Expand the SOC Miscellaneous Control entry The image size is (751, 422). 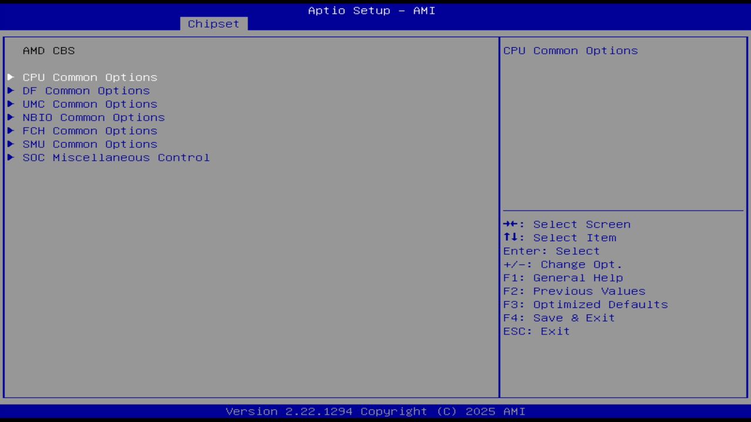coord(116,157)
